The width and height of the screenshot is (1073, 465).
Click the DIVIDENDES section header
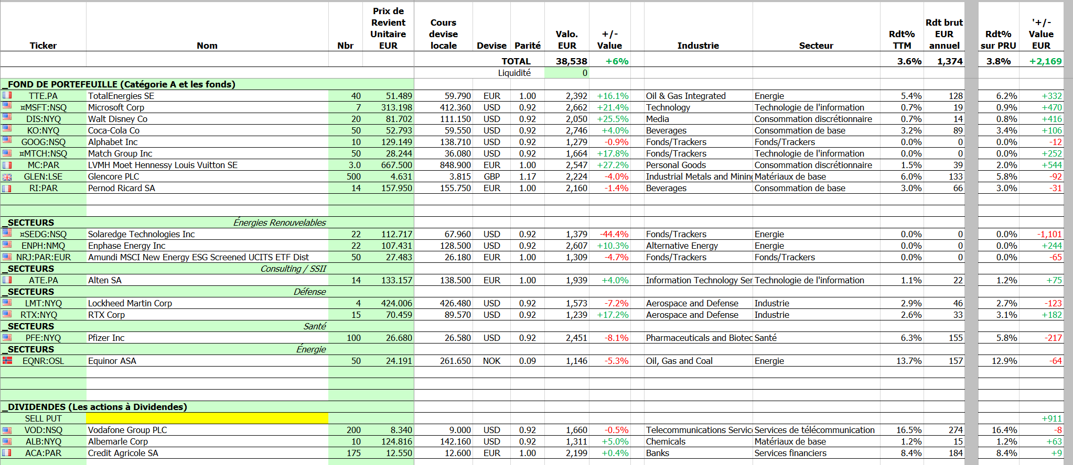pos(95,407)
